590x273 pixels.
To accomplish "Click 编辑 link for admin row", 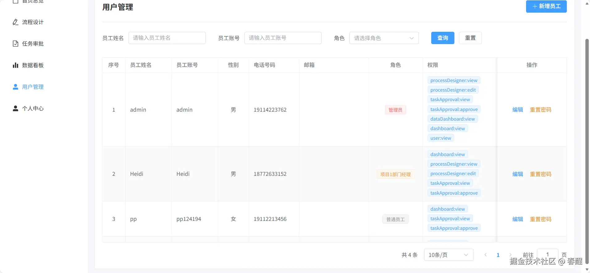I will click(x=517, y=110).
